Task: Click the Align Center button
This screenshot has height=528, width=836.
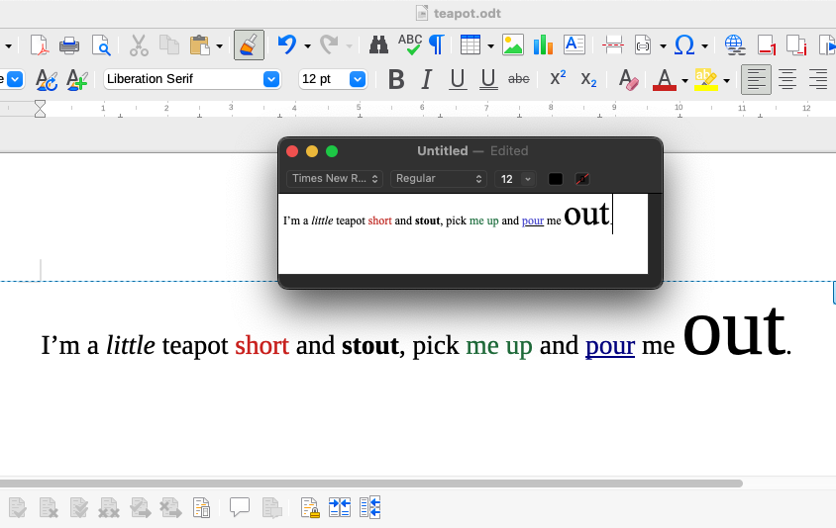Action: pos(787,79)
